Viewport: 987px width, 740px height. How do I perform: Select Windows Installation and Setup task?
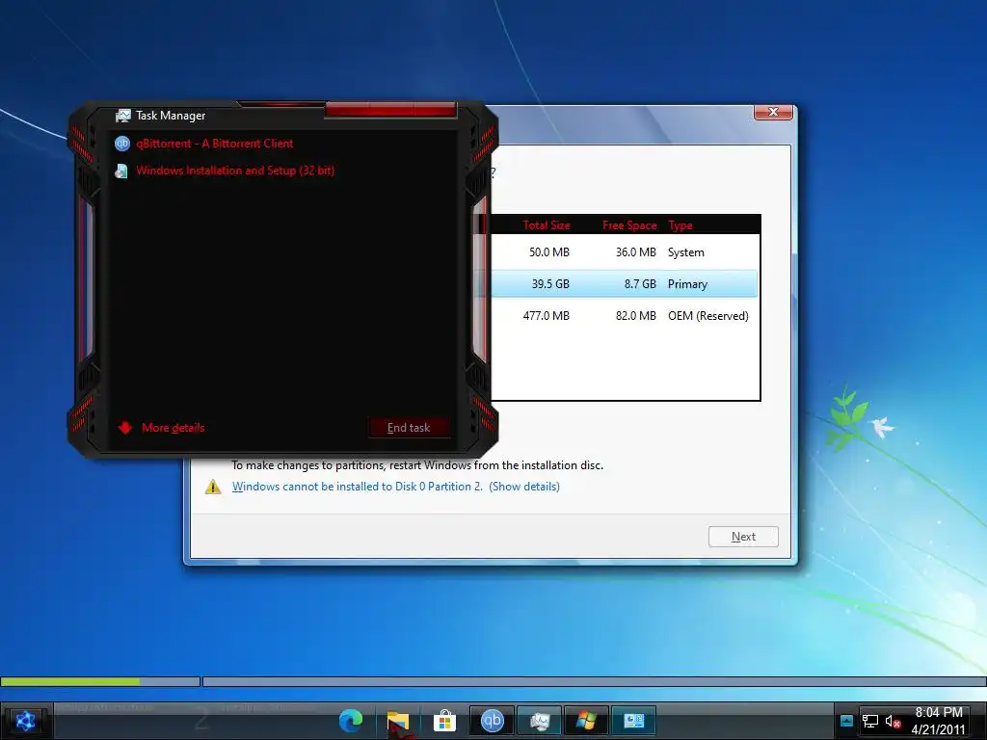click(235, 171)
